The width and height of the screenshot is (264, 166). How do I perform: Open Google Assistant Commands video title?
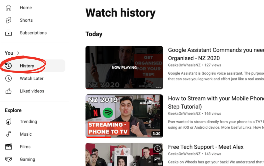tap(216, 54)
